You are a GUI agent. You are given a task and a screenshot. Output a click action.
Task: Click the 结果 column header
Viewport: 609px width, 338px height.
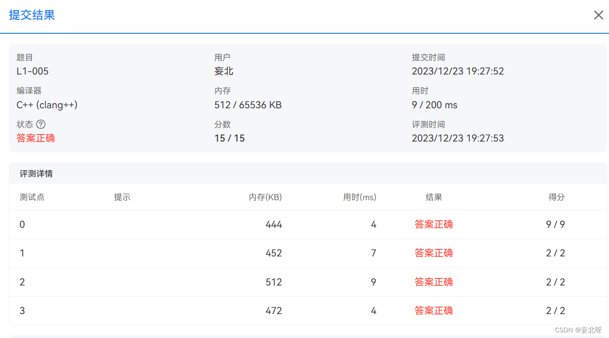point(434,197)
